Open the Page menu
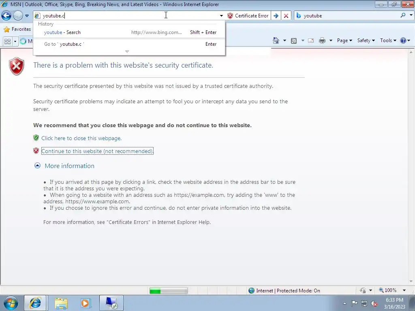 tap(344, 40)
